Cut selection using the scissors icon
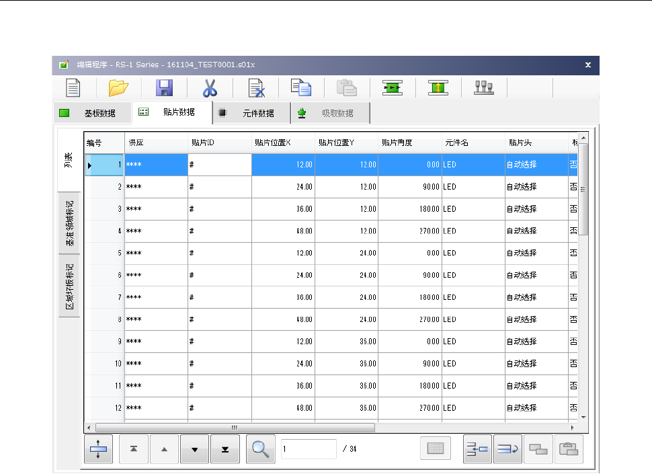This screenshot has height=474, width=652. (210, 88)
